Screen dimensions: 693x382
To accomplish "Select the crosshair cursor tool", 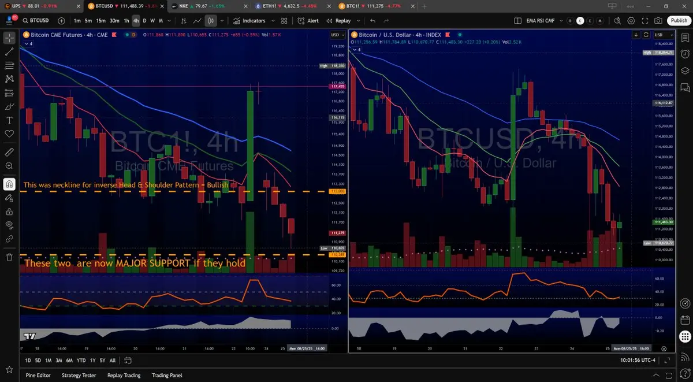I will pos(9,38).
